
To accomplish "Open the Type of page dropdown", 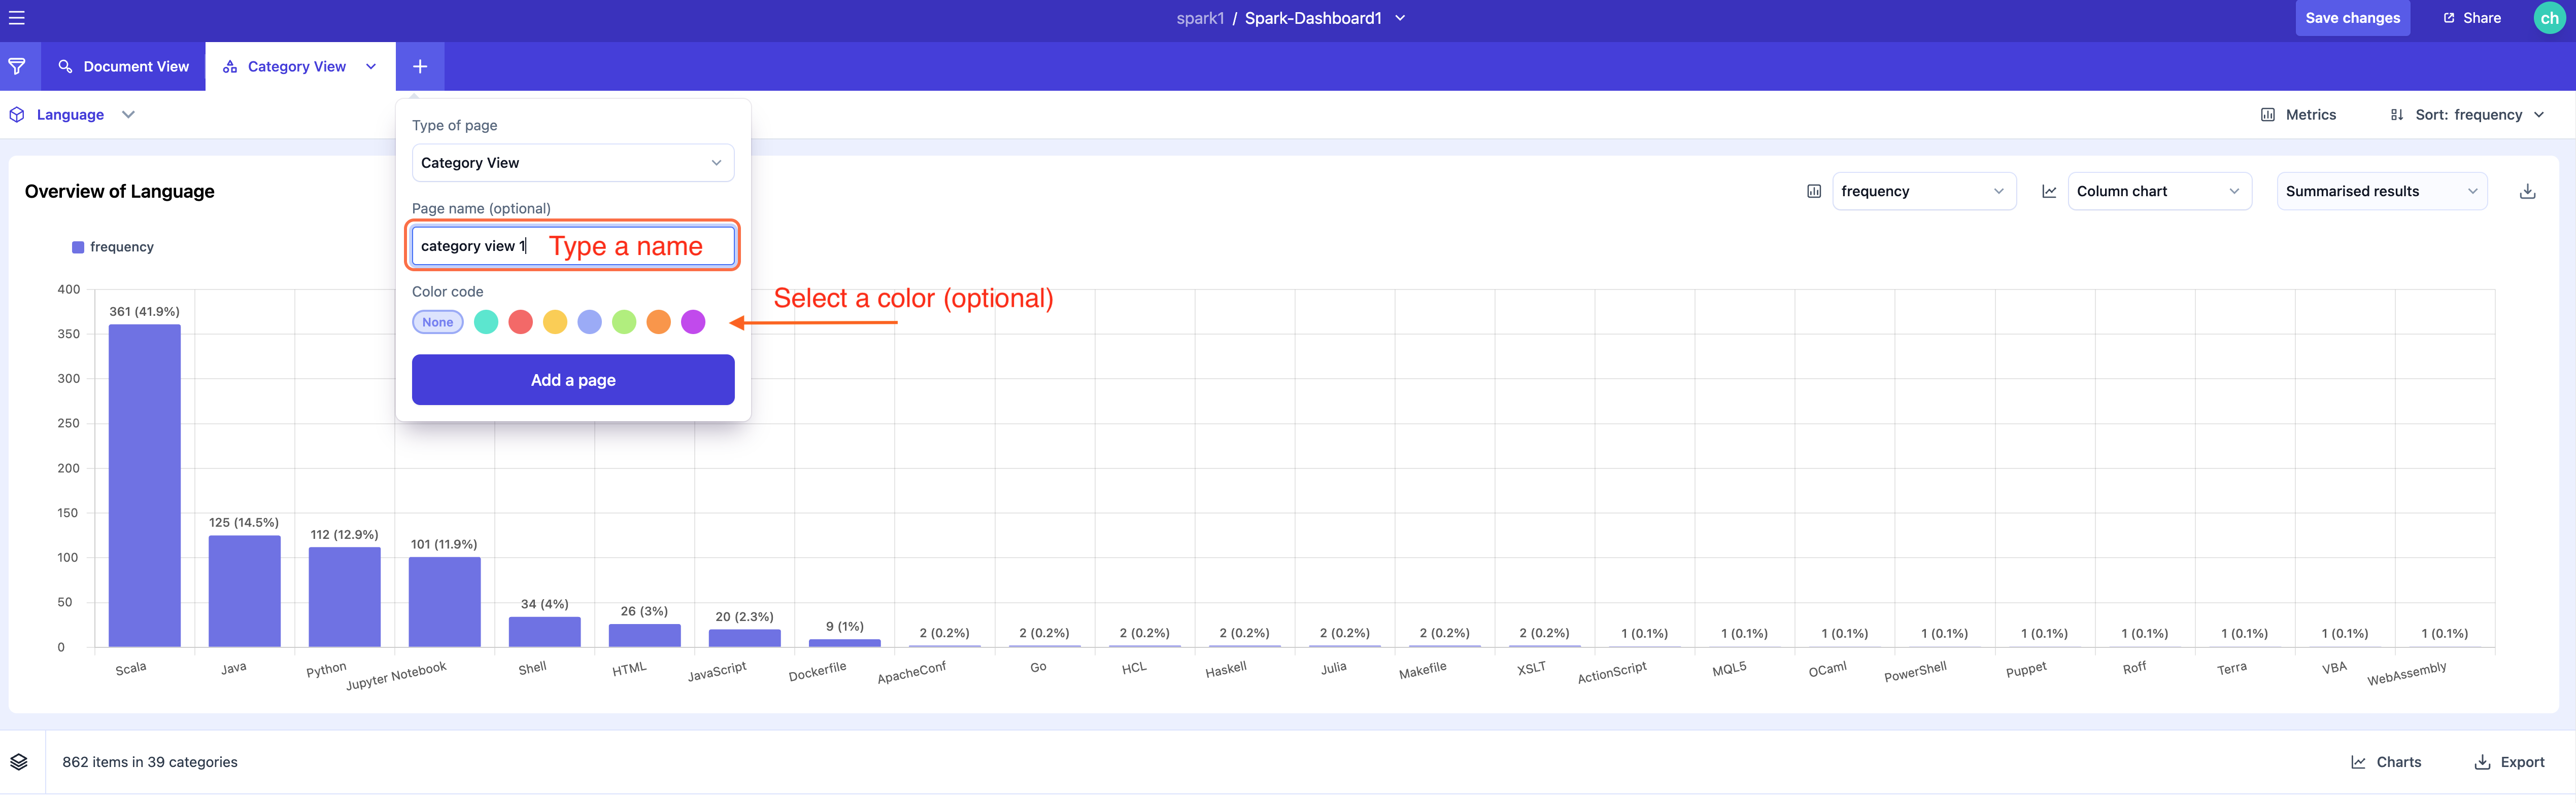I will [x=573, y=163].
